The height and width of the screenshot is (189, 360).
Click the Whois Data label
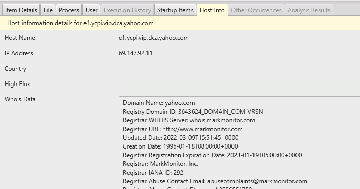coord(20,99)
